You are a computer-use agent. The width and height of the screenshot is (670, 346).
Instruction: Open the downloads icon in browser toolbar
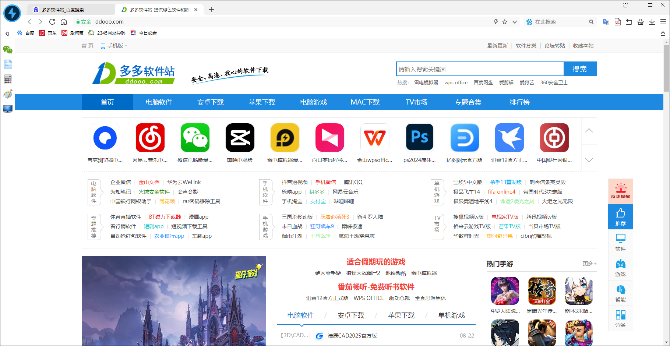click(652, 22)
